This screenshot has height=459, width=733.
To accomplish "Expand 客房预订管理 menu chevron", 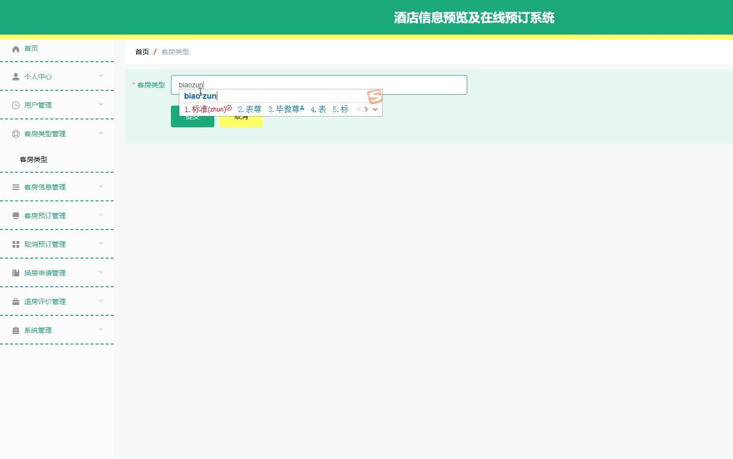I will [x=101, y=215].
